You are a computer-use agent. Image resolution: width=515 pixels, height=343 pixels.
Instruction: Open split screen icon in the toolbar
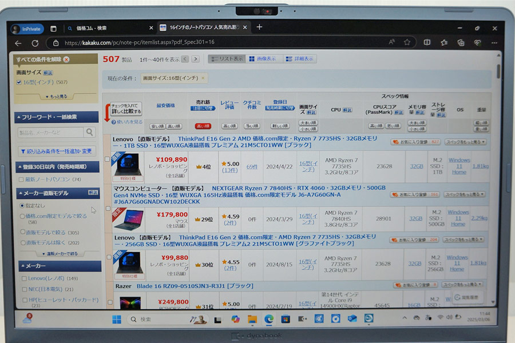[x=427, y=42]
